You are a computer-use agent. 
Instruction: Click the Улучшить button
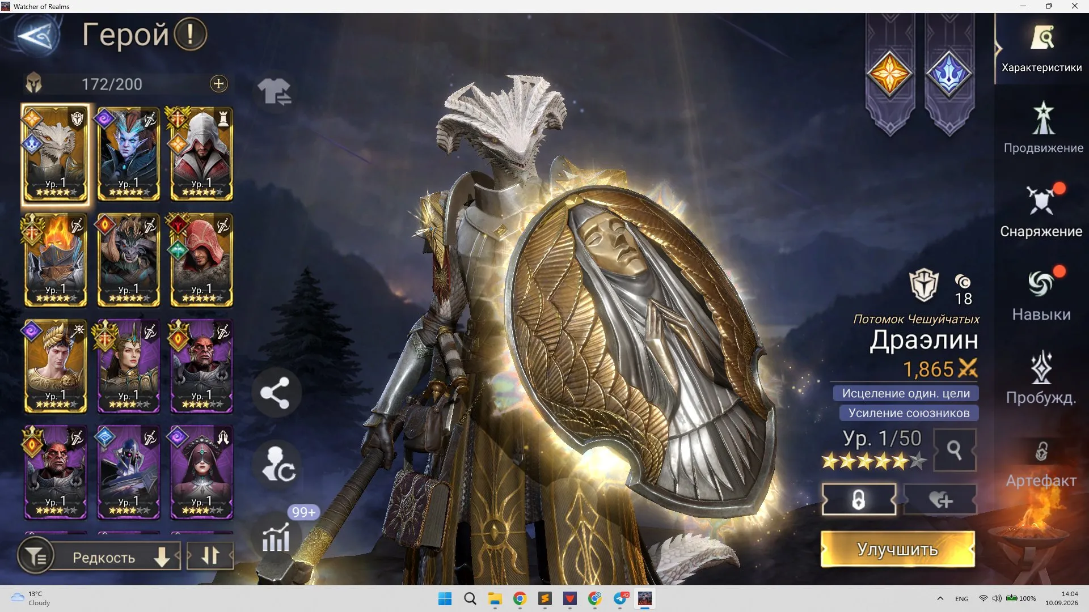(x=898, y=549)
